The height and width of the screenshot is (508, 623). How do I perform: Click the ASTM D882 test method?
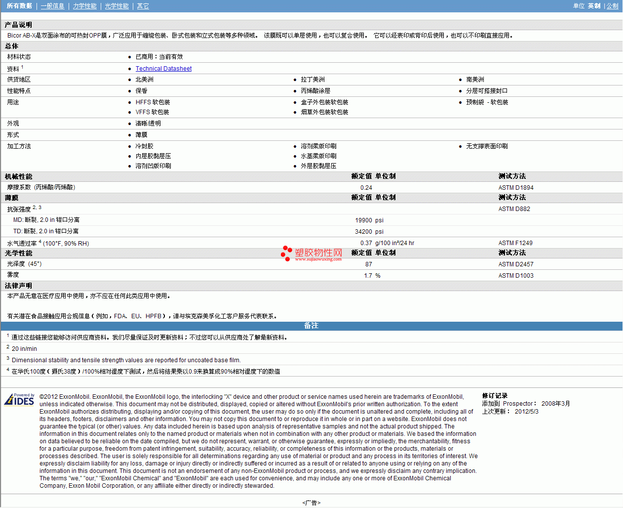tap(514, 209)
